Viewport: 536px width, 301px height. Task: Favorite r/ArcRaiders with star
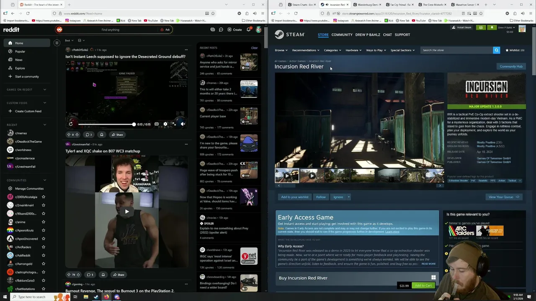(x=44, y=247)
